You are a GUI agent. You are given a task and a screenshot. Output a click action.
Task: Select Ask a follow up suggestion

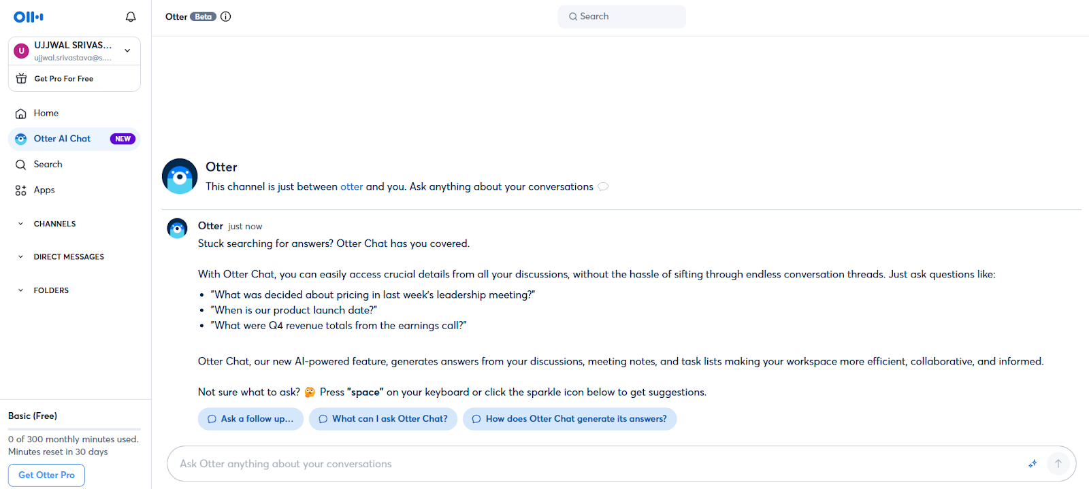[x=250, y=419]
